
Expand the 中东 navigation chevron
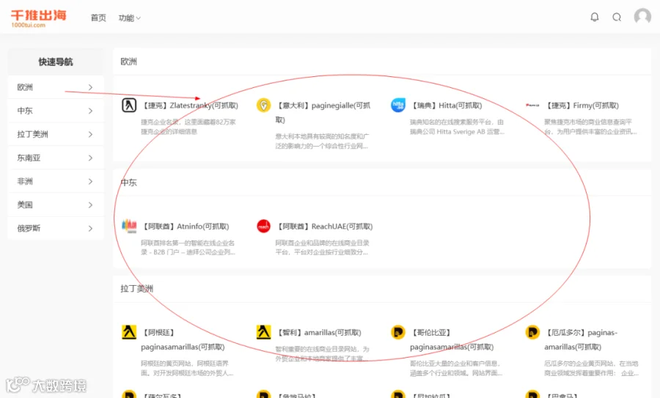tap(90, 111)
